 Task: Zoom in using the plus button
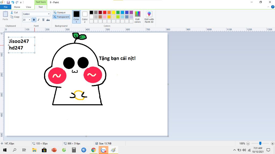(x=272, y=144)
